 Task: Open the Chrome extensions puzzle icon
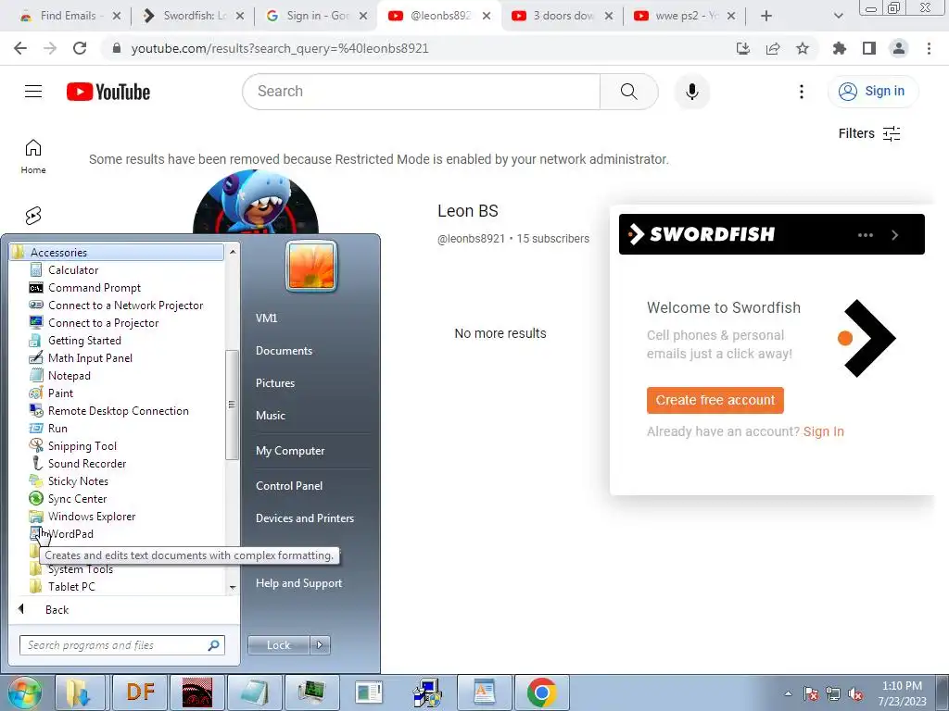coord(839,48)
